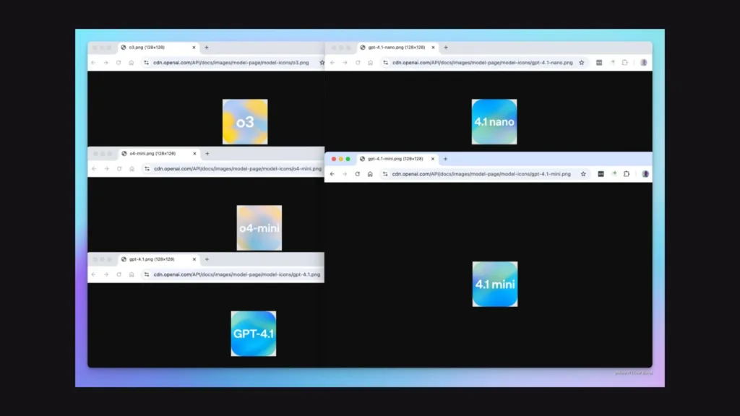Reload the gpt-4.1.png page

point(119,274)
